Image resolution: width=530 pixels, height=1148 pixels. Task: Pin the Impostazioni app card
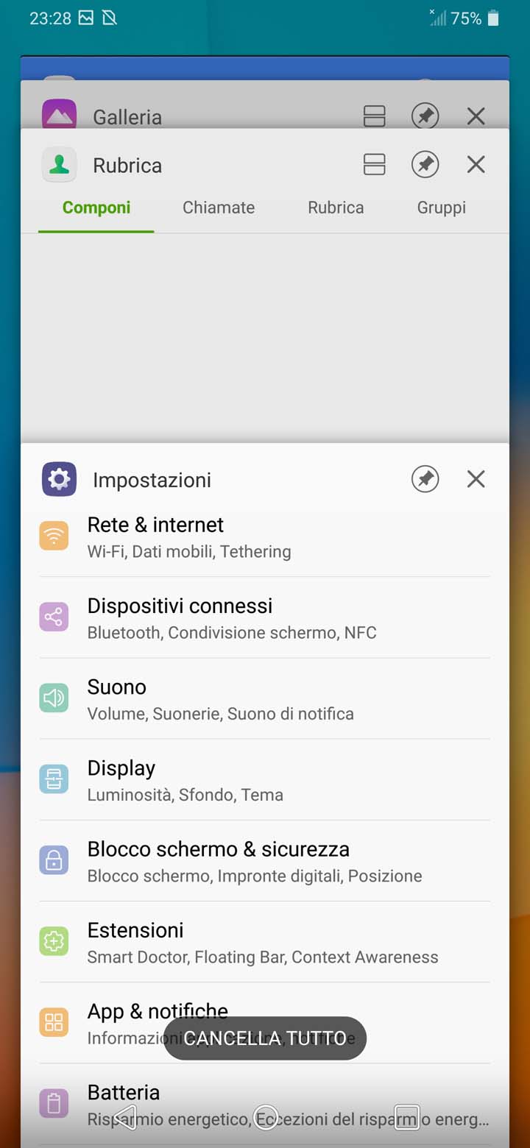(x=425, y=479)
